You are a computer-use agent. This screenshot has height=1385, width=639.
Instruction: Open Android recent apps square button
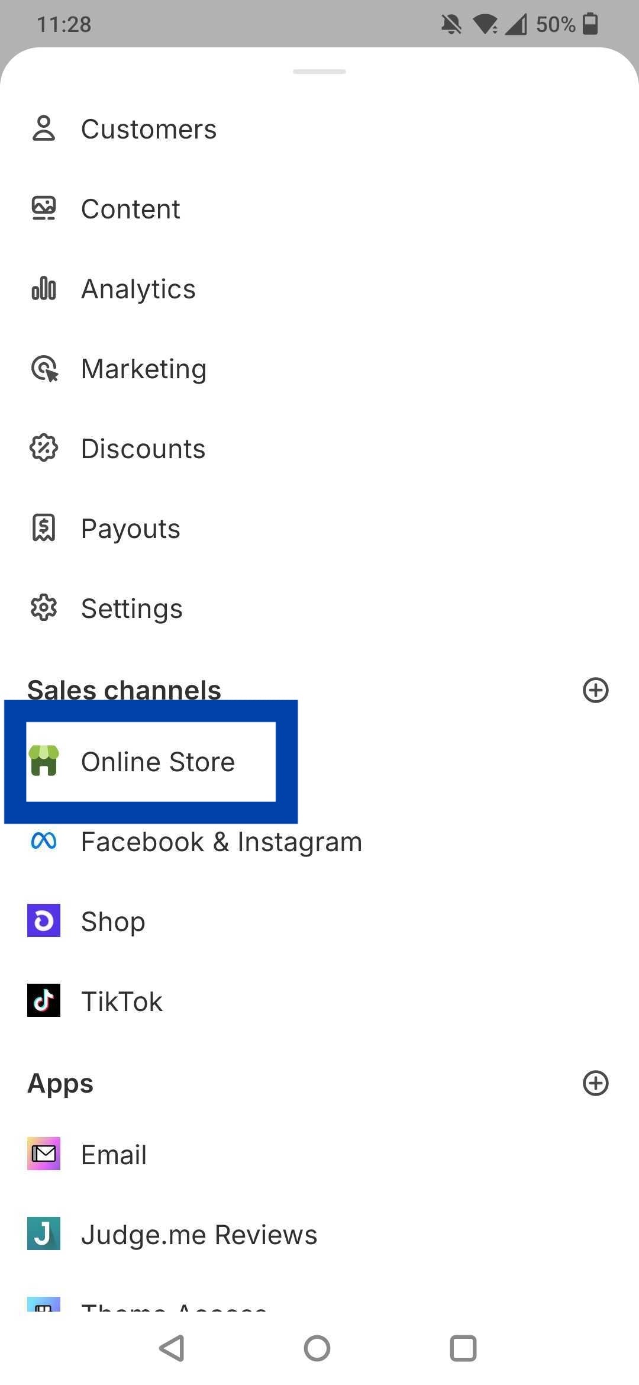tap(463, 1348)
